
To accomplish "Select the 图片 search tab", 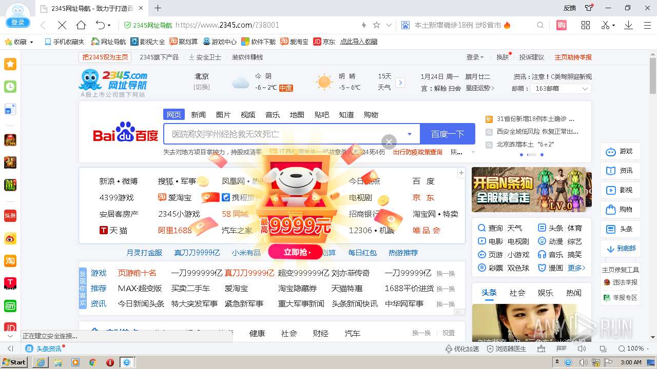I will click(x=223, y=115).
